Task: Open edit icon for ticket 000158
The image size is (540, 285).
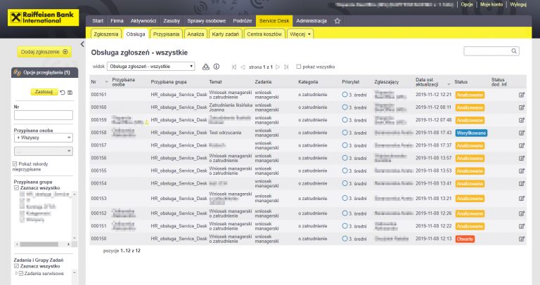Action: (522, 133)
